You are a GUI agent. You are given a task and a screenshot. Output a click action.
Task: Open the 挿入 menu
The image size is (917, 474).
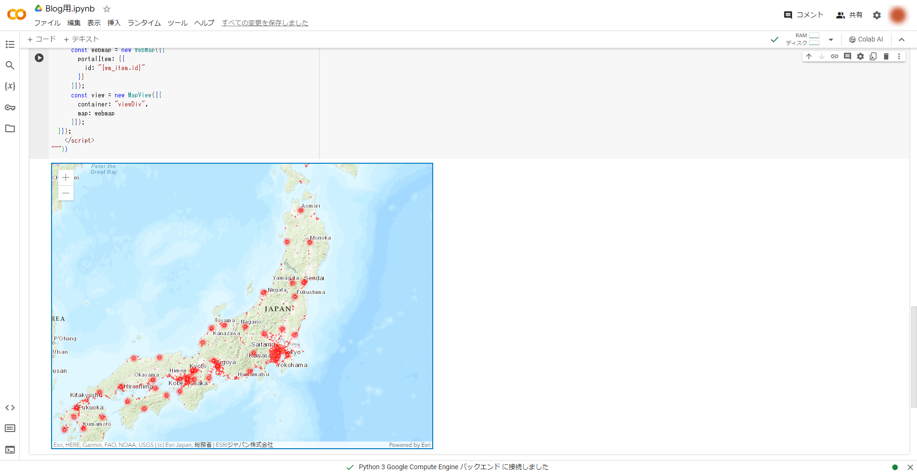(x=114, y=23)
